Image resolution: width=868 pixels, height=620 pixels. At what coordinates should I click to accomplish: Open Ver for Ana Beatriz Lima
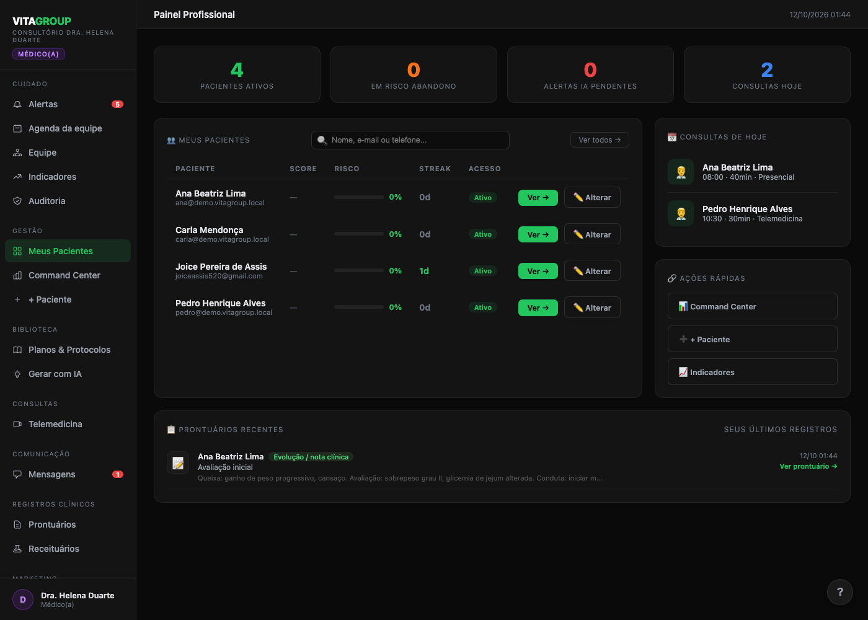(538, 198)
